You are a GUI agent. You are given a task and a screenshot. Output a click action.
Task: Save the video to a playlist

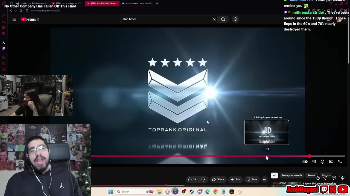click(x=252, y=179)
